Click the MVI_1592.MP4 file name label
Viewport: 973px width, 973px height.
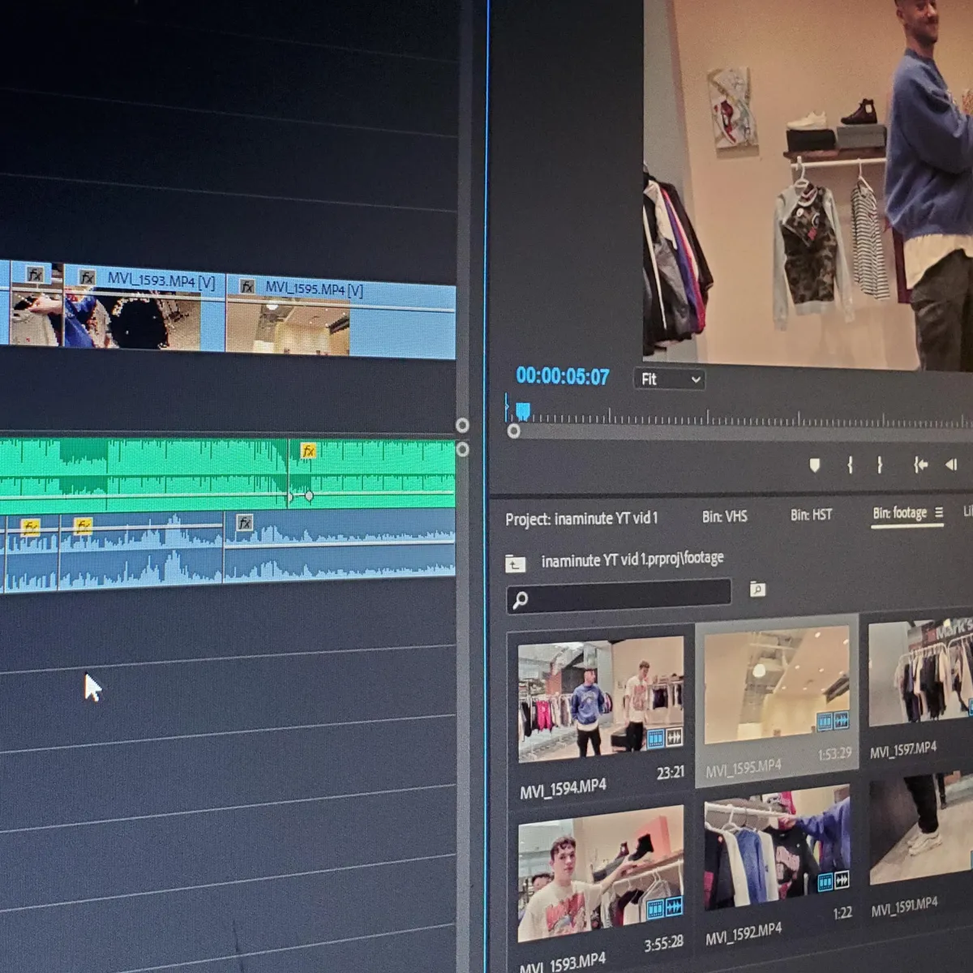point(744,934)
